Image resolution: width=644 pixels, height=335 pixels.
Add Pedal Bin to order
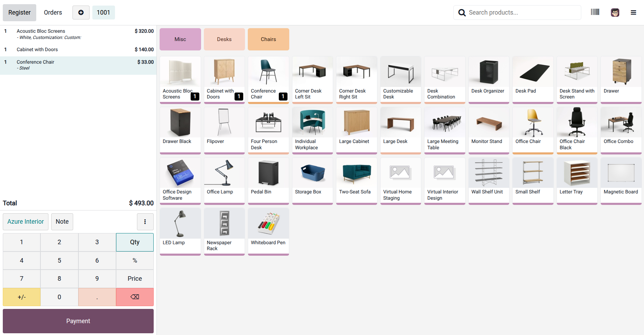click(x=268, y=181)
